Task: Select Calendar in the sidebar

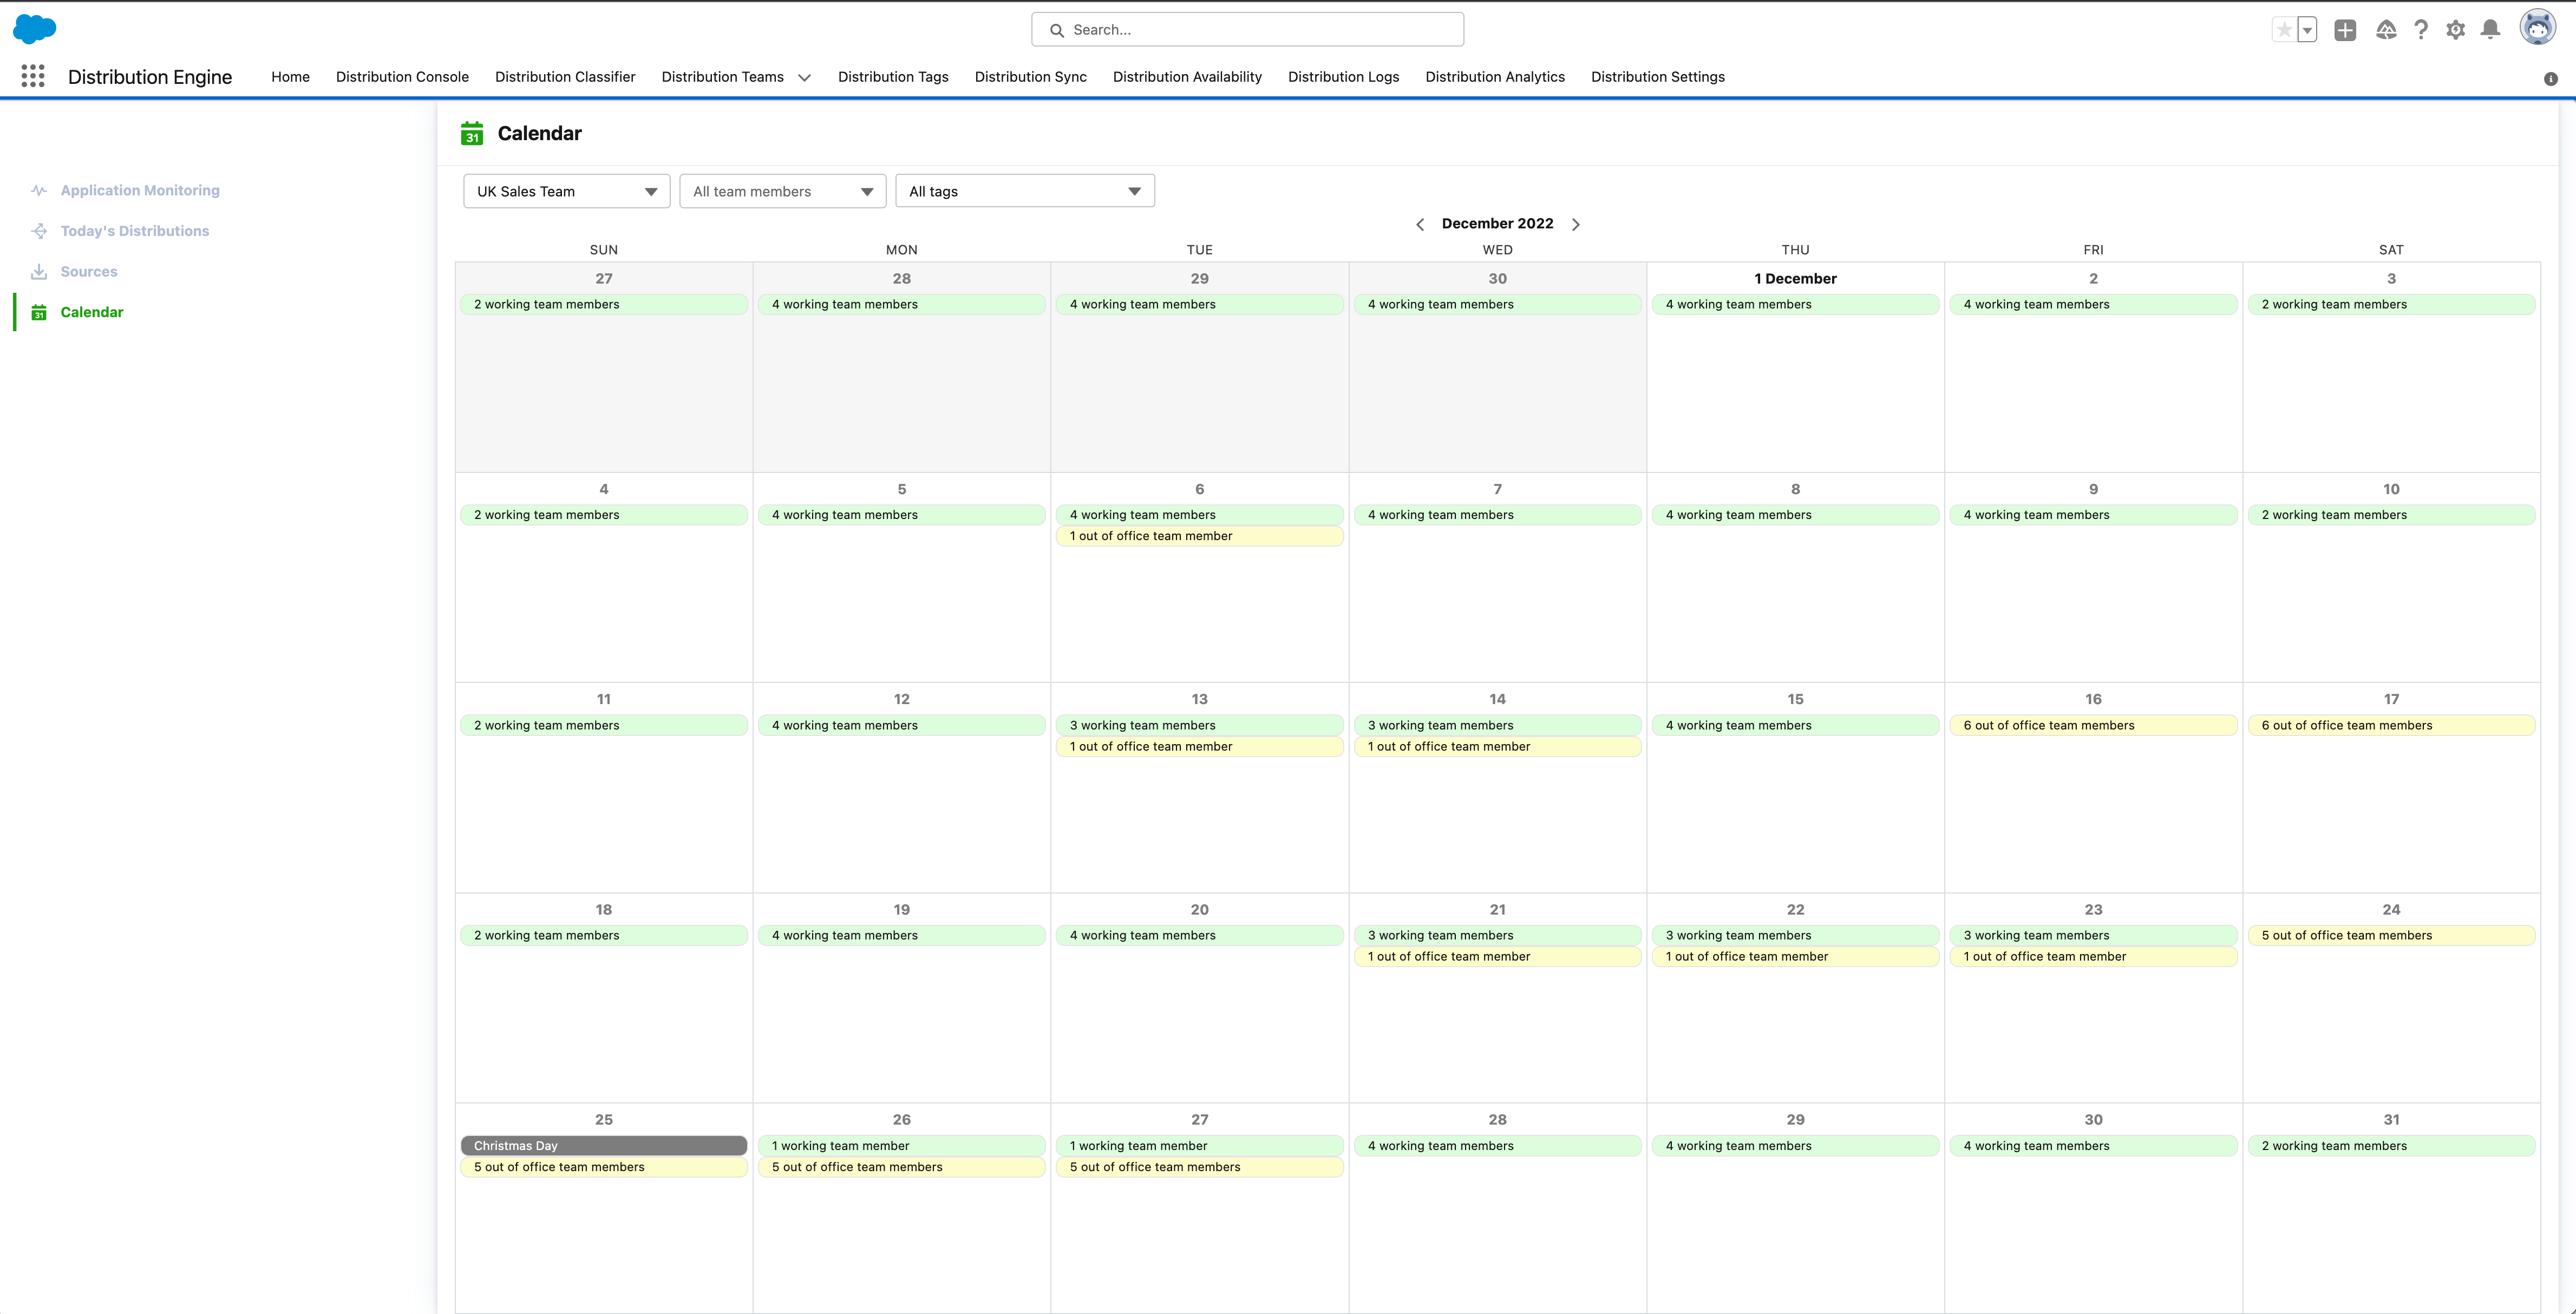Action: coord(92,313)
